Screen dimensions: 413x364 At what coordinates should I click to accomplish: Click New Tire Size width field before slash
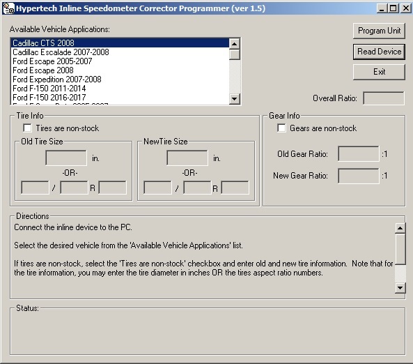click(157, 188)
